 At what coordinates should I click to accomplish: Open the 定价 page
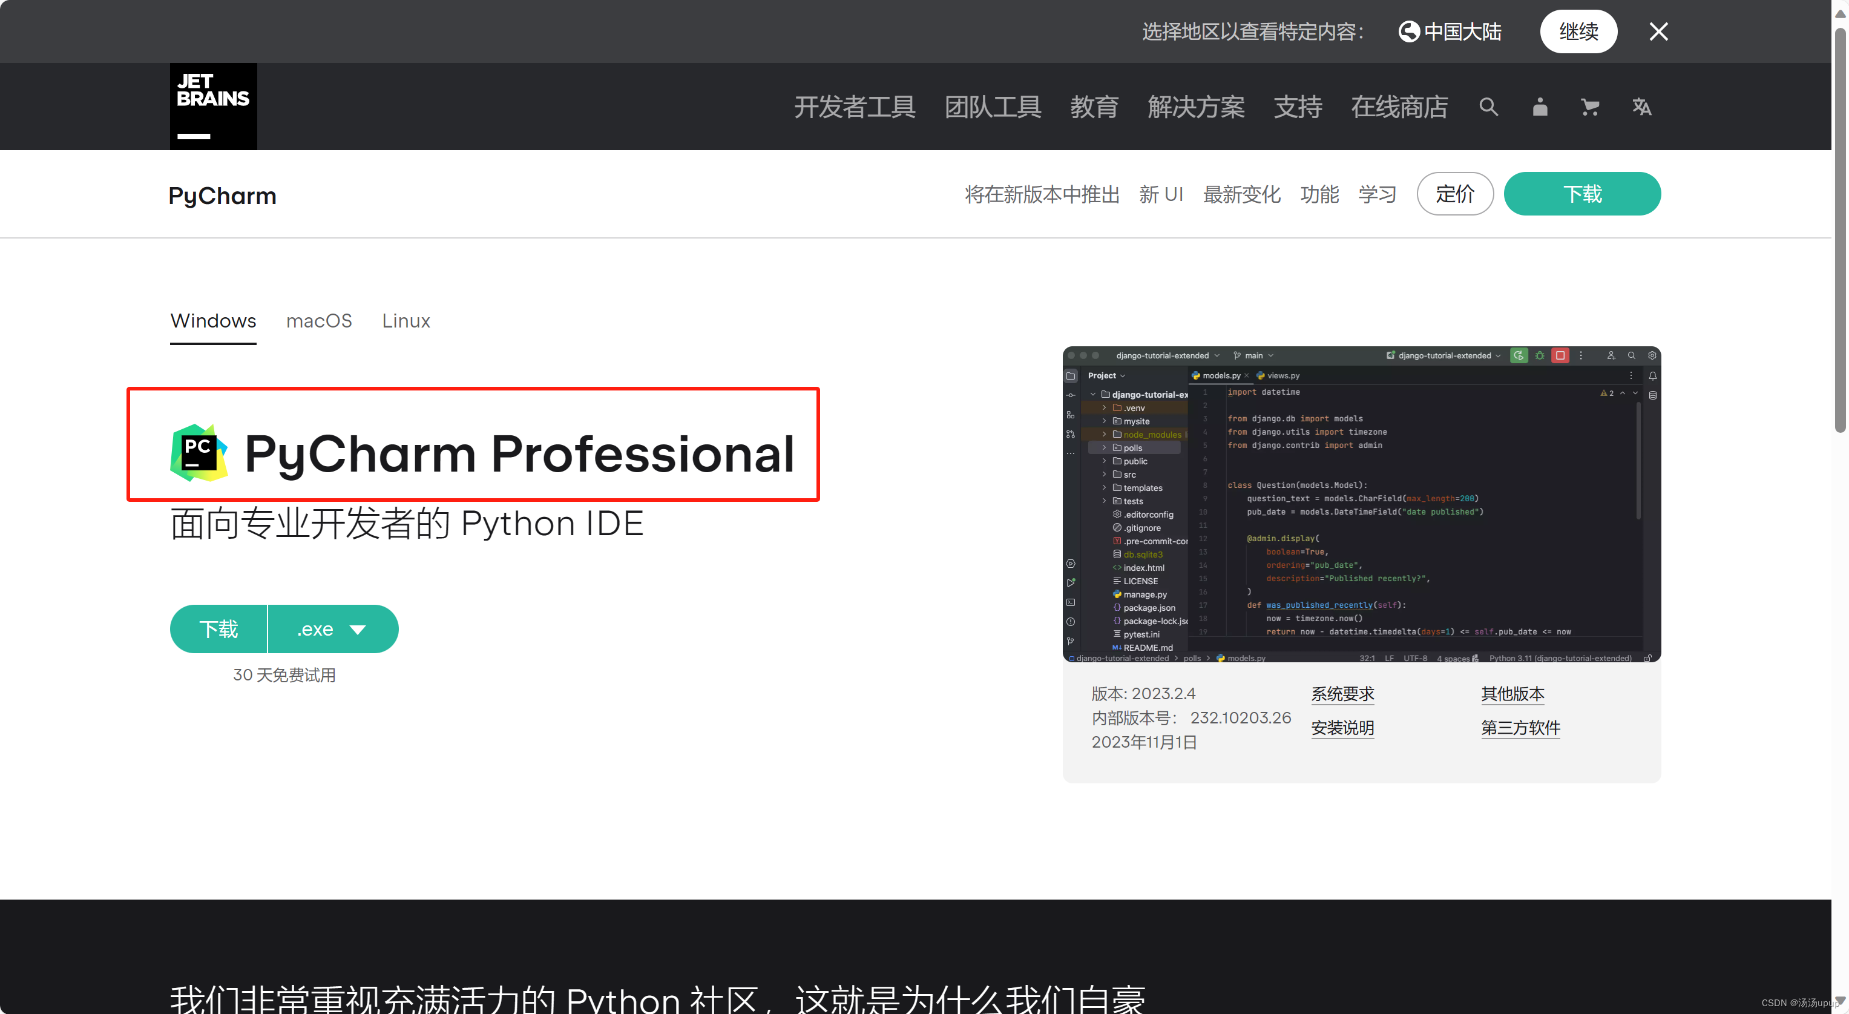click(x=1455, y=193)
